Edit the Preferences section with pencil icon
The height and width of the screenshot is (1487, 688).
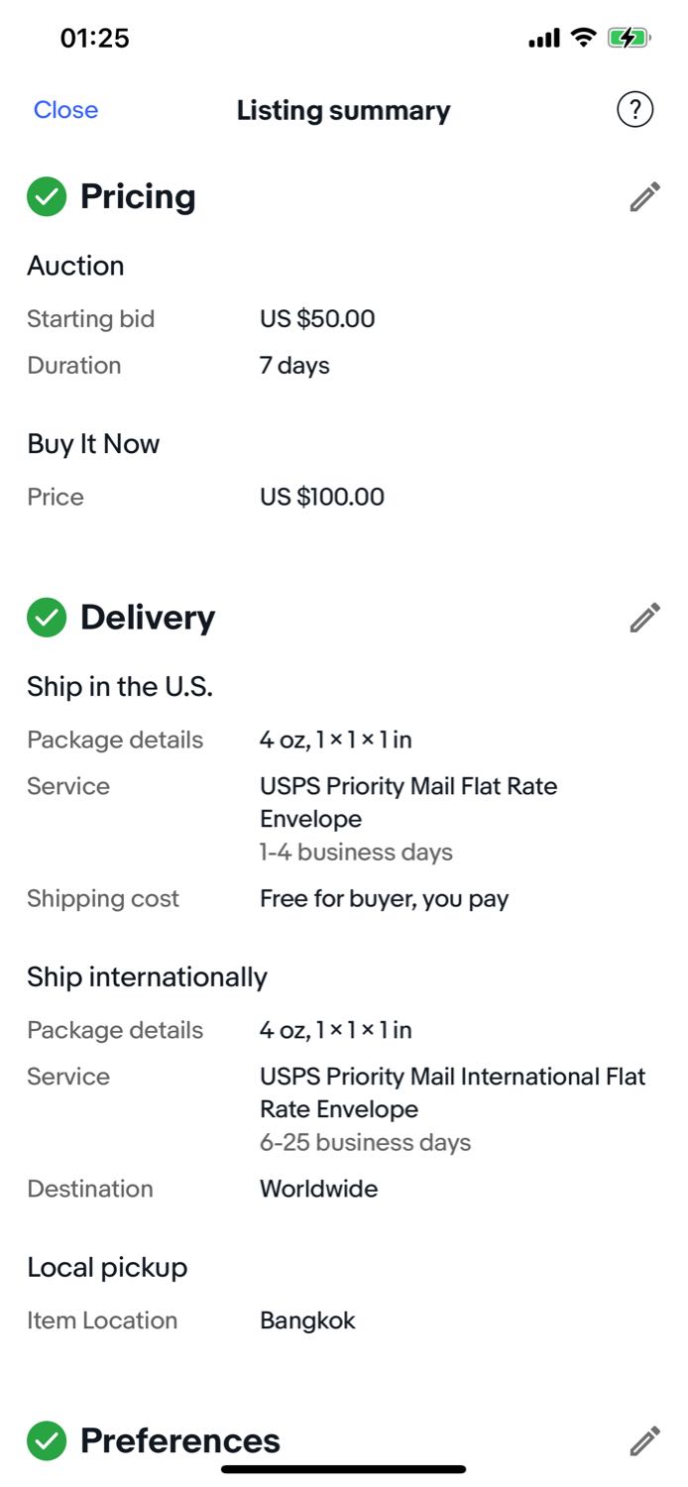[x=644, y=1440]
